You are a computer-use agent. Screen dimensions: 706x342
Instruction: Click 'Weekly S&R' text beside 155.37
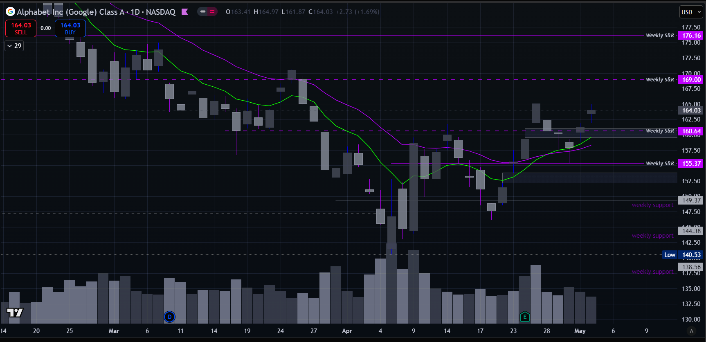click(660, 164)
